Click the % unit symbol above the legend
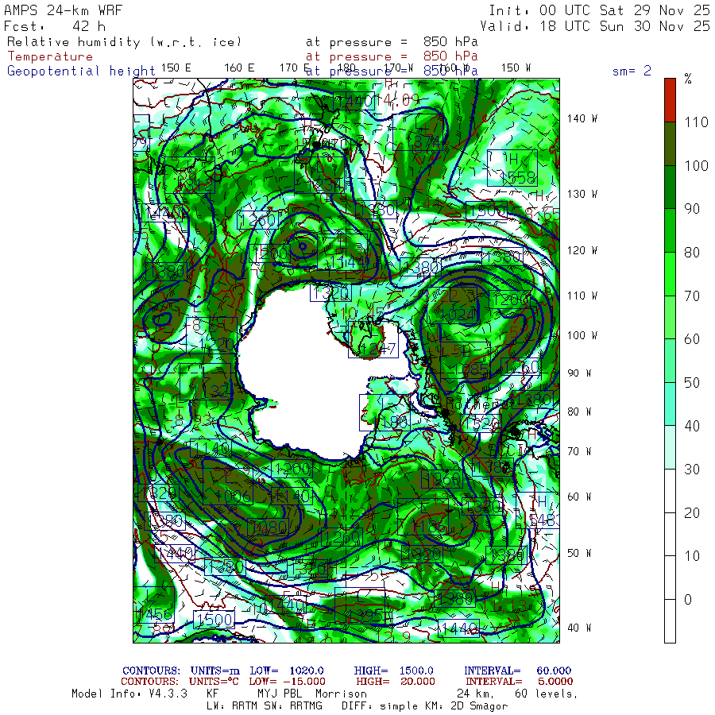The image size is (715, 715). coord(688,79)
